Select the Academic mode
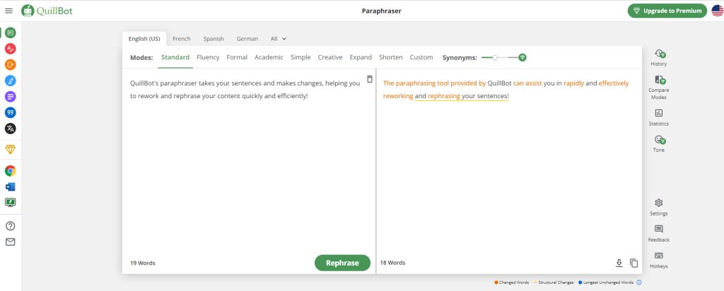The height and width of the screenshot is (291, 724). tap(269, 58)
